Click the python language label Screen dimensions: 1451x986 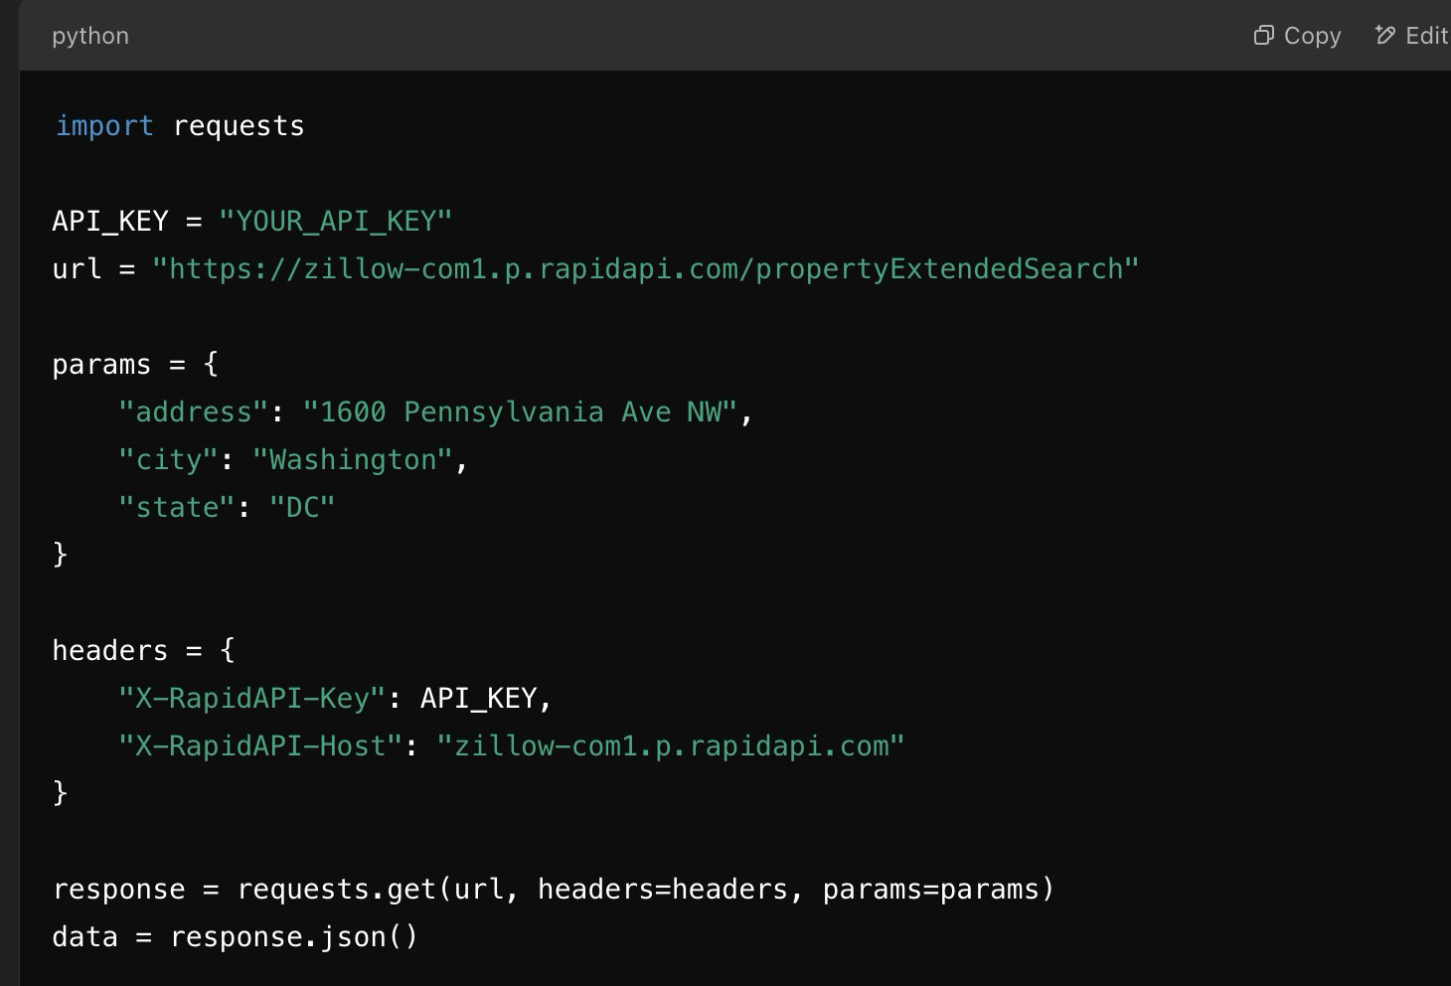(90, 36)
